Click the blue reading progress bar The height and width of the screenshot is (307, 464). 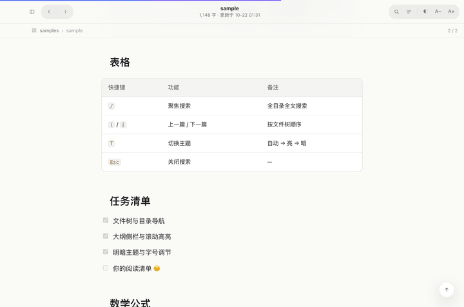pos(140,0)
